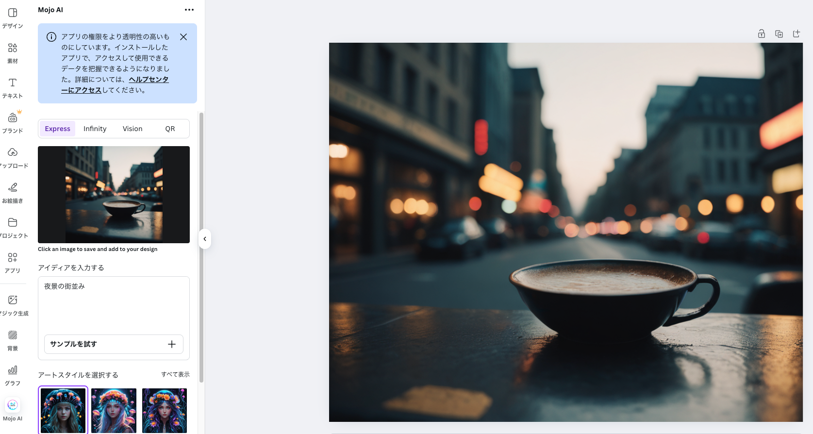This screenshot has height=434, width=813.
Task: Select the お絵描き (Draw) tool
Action: pos(13,193)
